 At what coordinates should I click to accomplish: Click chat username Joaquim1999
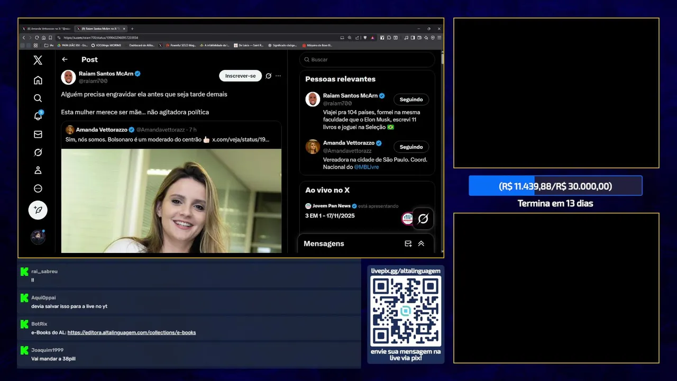point(47,350)
